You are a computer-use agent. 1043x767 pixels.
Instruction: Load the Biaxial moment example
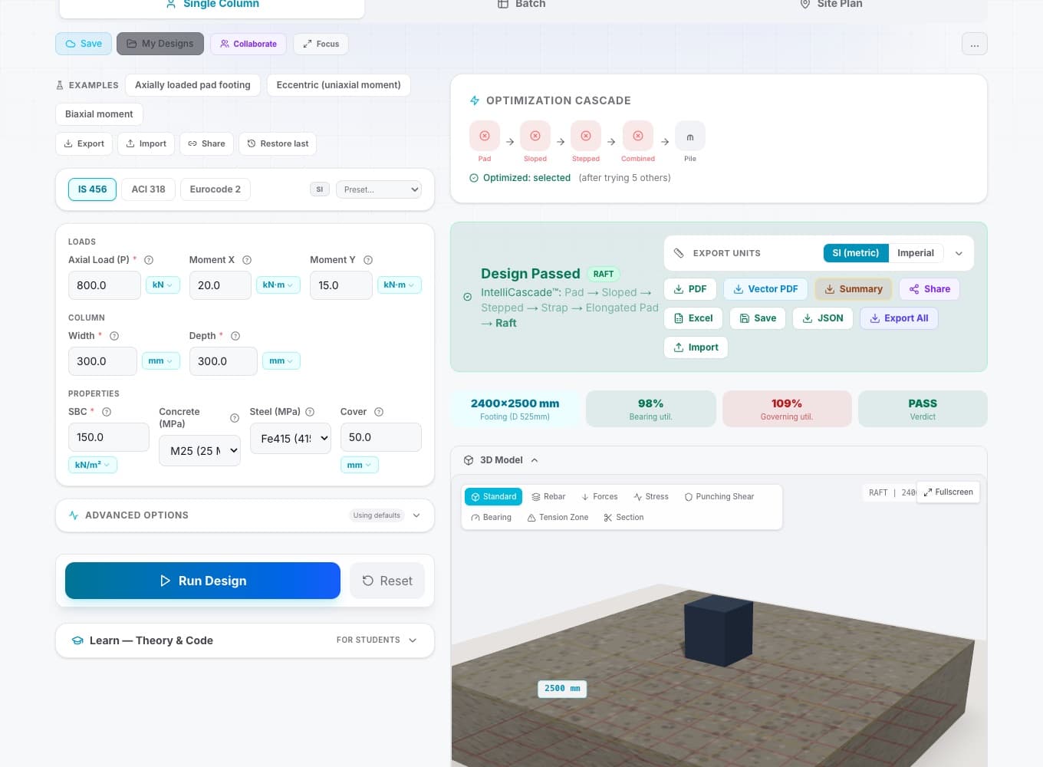coord(99,114)
